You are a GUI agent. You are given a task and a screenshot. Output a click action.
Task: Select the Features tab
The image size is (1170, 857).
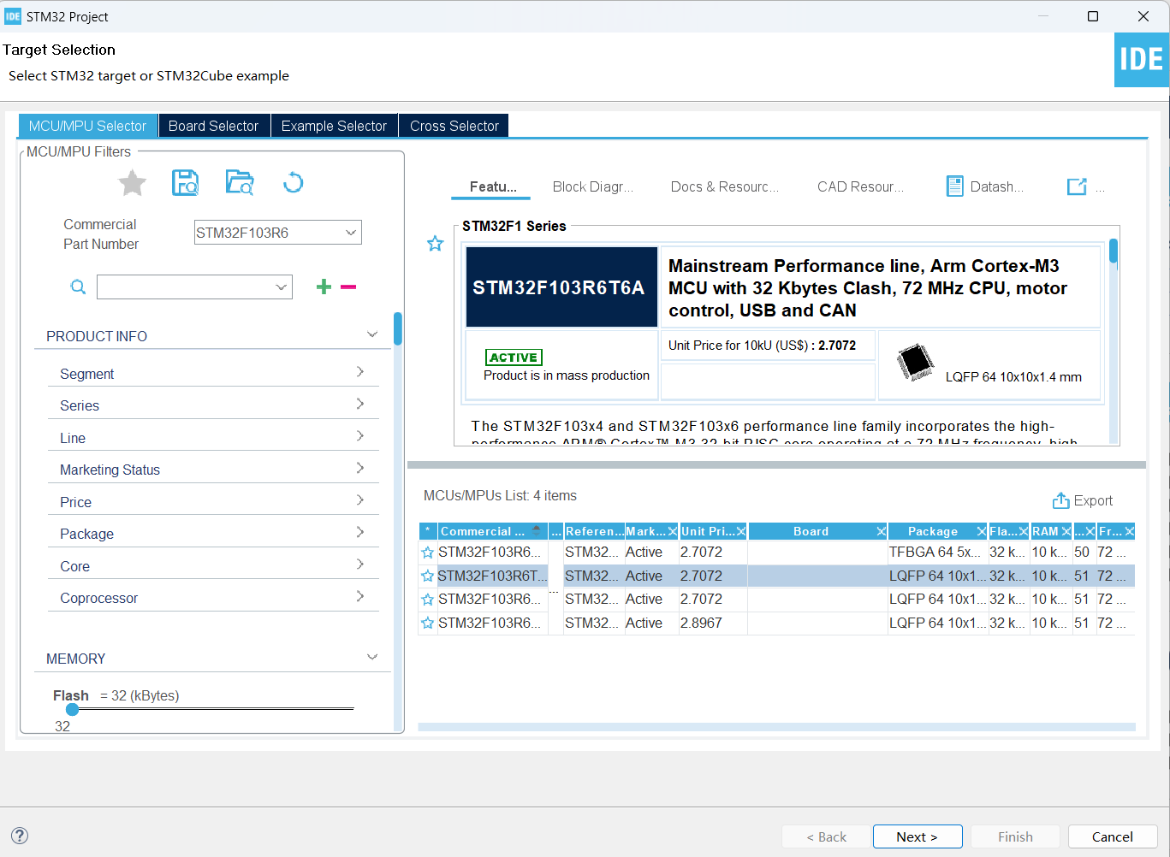(x=493, y=186)
